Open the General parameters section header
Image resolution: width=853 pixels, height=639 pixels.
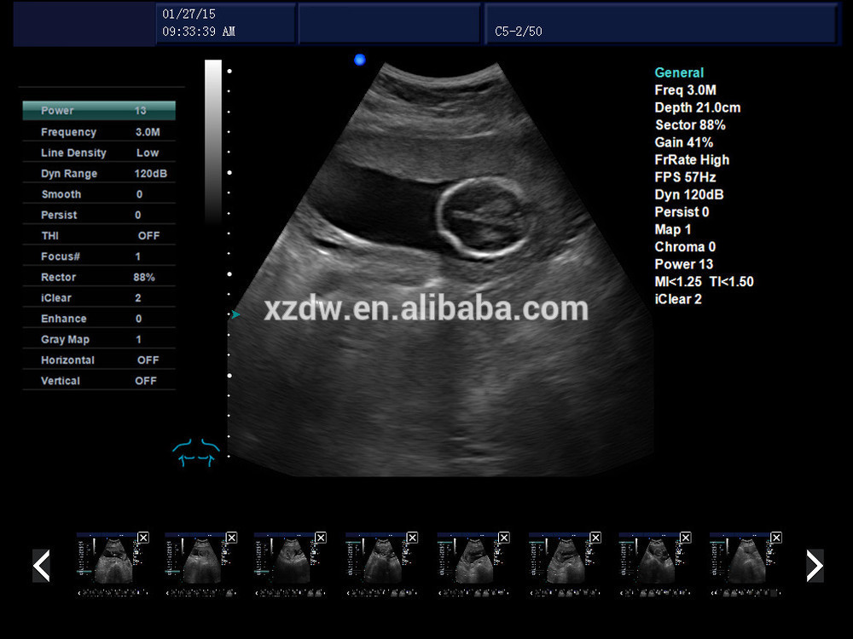coord(678,72)
